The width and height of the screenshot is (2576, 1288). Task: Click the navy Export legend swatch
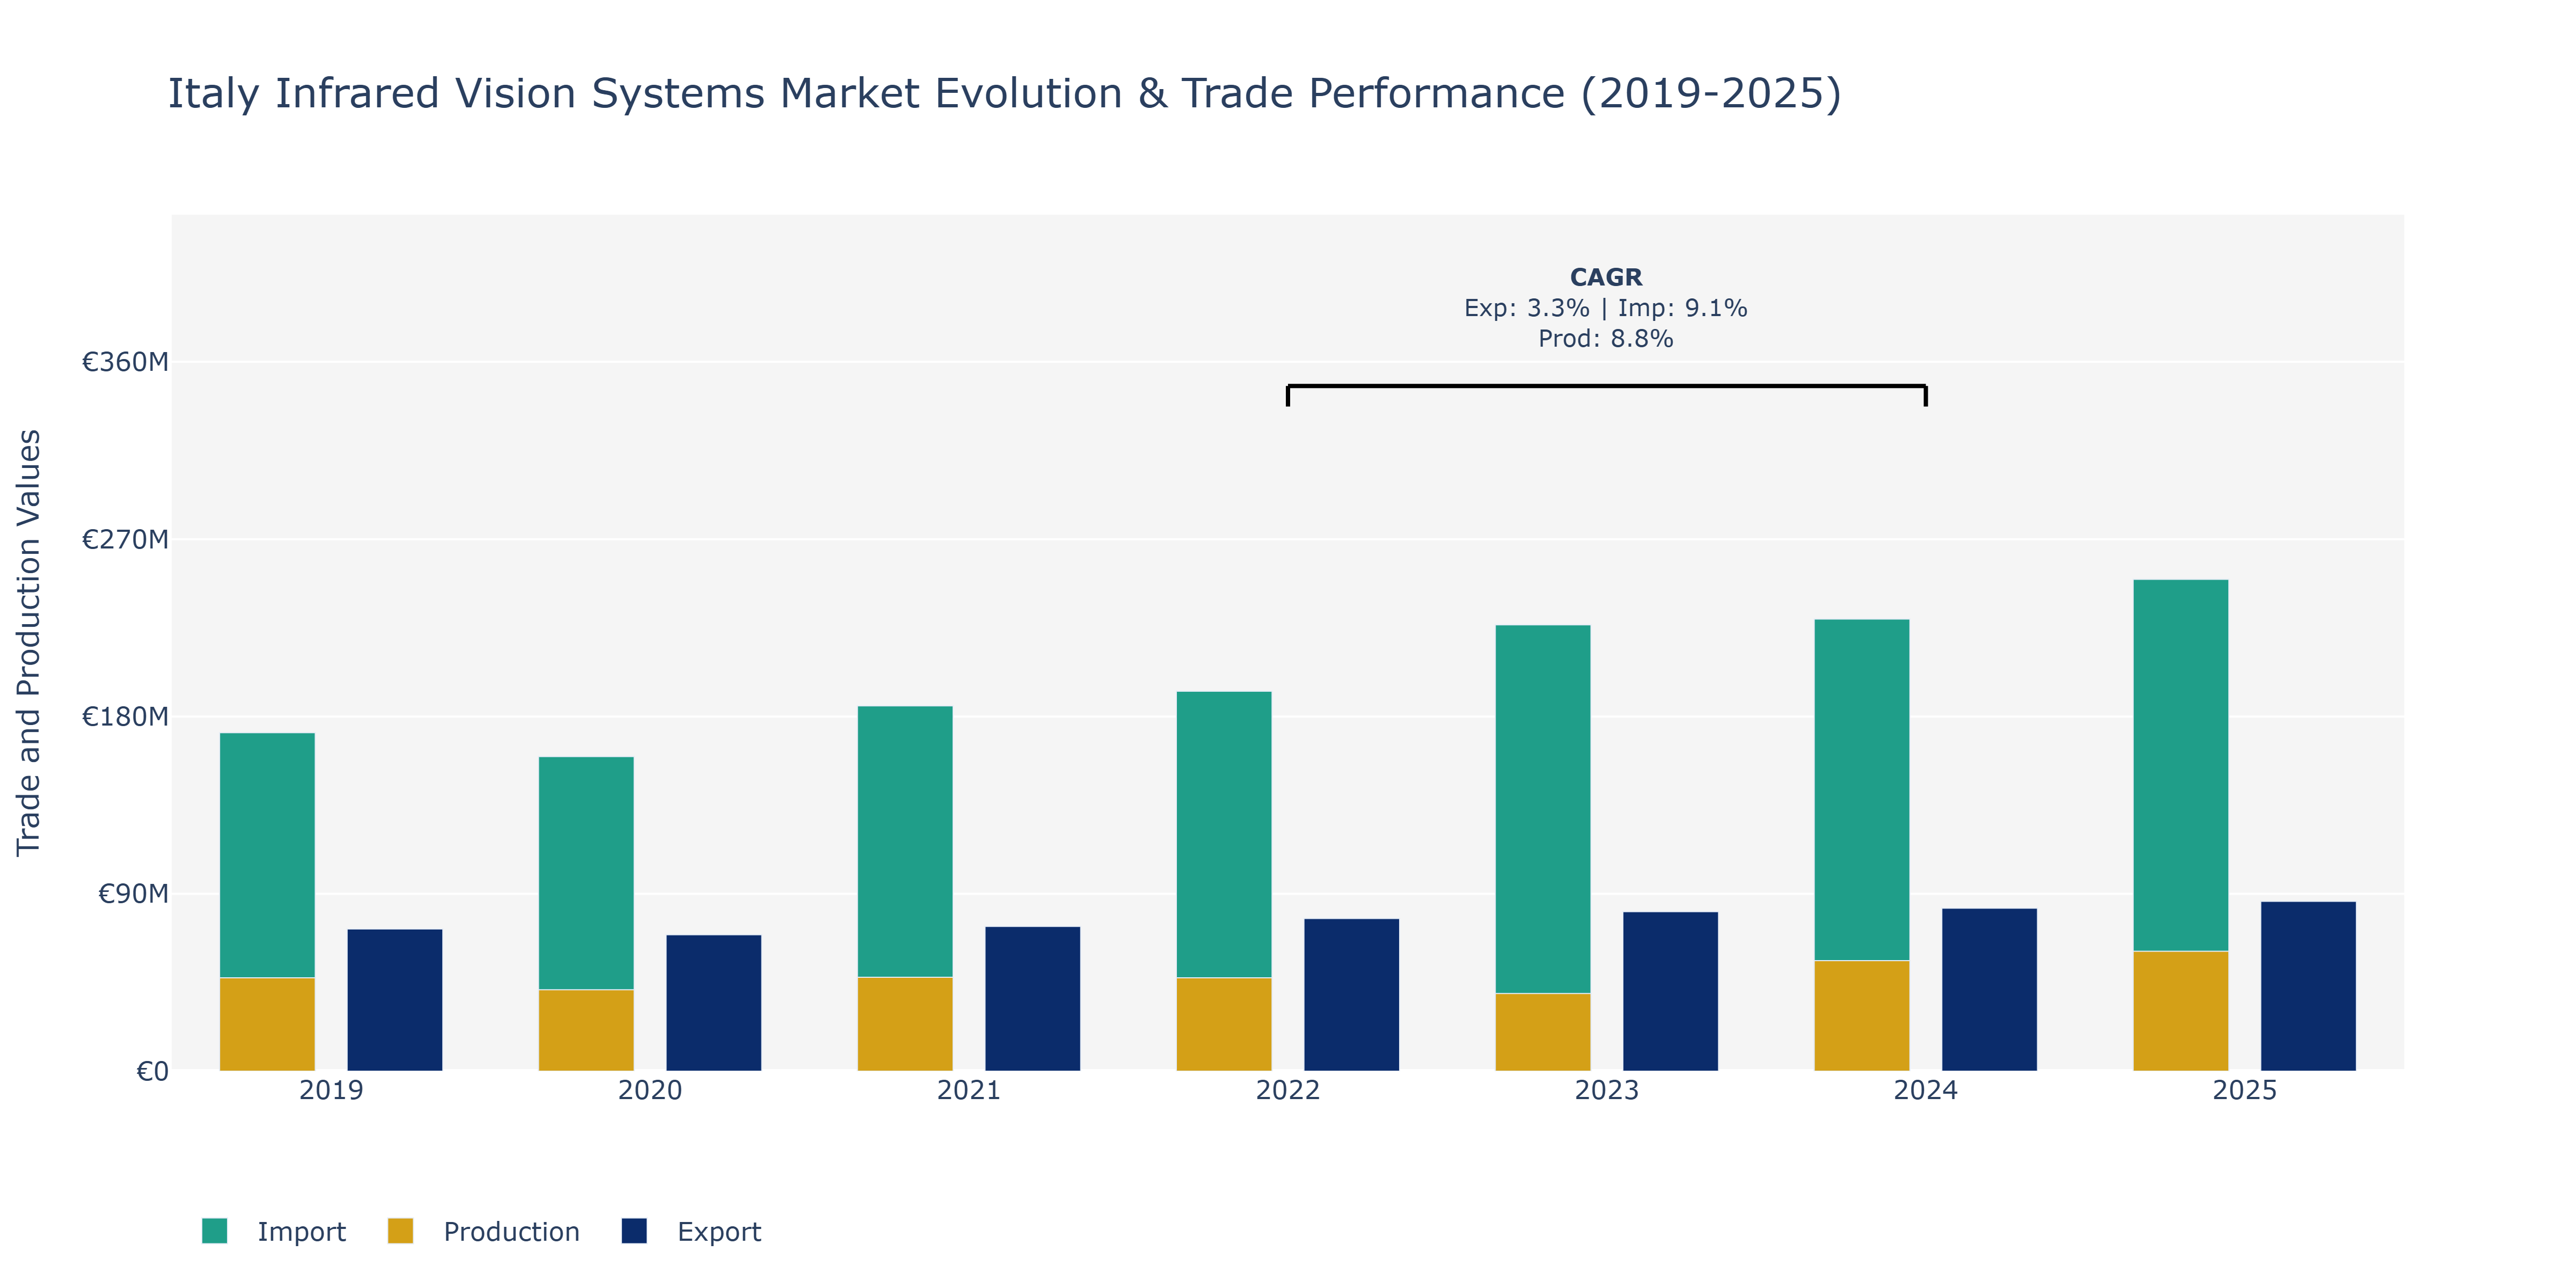pos(634,1231)
